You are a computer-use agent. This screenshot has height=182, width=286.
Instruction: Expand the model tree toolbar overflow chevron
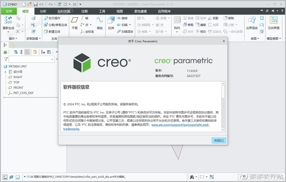tap(57, 52)
